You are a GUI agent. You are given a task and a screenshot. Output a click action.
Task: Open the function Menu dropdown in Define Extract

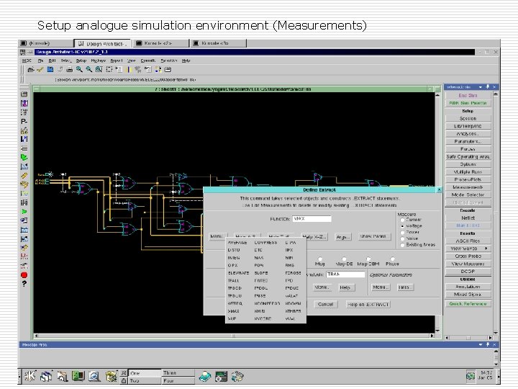(x=217, y=236)
